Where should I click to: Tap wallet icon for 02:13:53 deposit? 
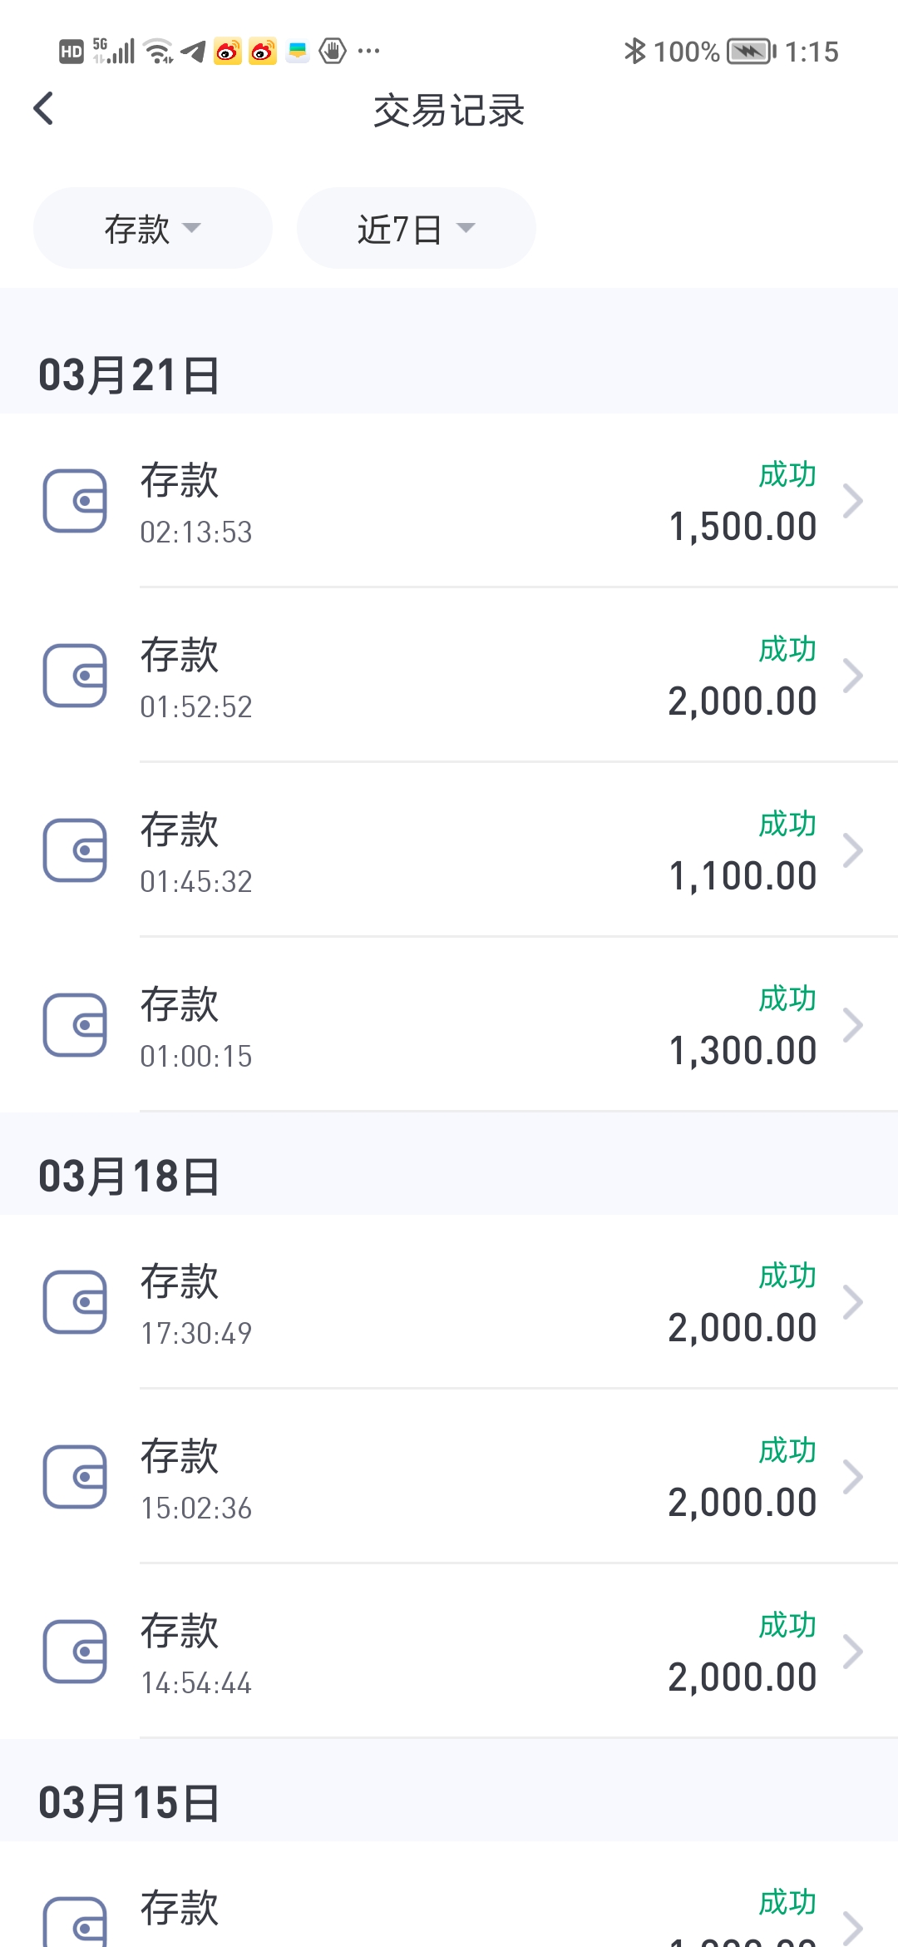[x=75, y=501]
